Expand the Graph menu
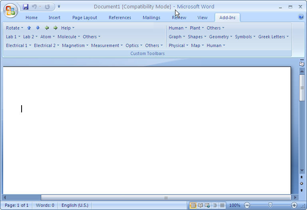Image resolution: width=307 pixels, height=210 pixels. (x=177, y=37)
